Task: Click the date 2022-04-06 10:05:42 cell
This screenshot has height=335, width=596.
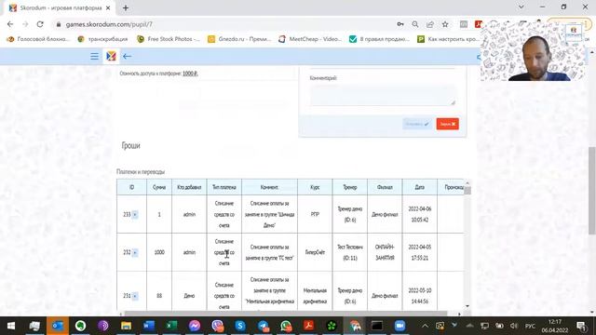Action: (x=420, y=214)
